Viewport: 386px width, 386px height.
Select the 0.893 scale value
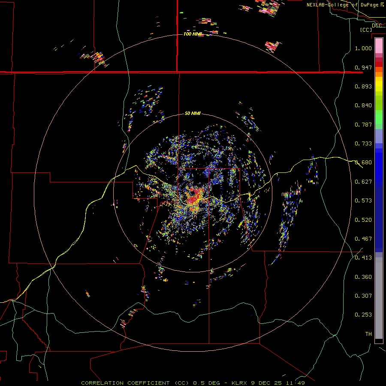pyautogui.click(x=363, y=86)
